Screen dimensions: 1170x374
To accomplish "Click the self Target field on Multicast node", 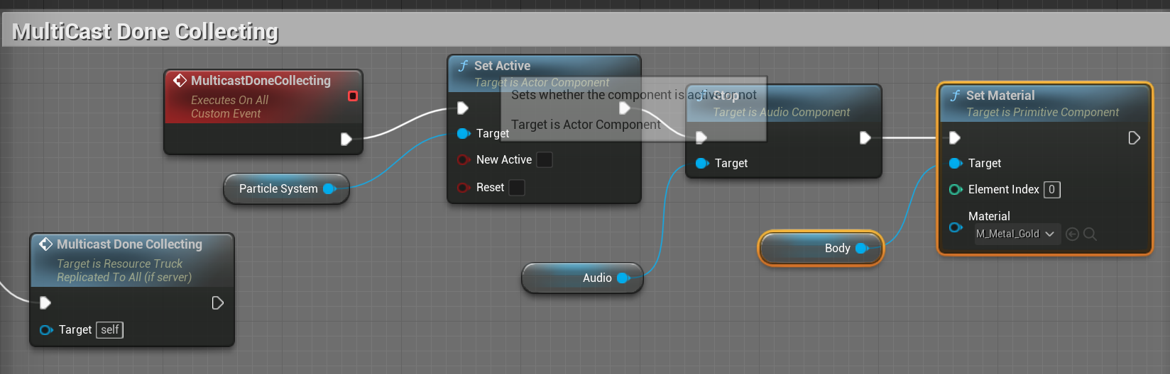I will [110, 329].
